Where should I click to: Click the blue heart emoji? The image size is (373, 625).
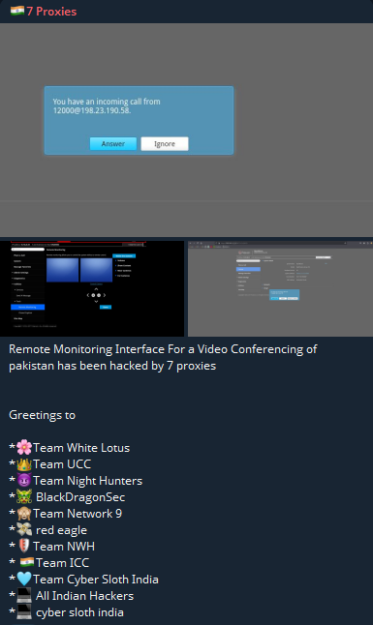click(x=24, y=580)
